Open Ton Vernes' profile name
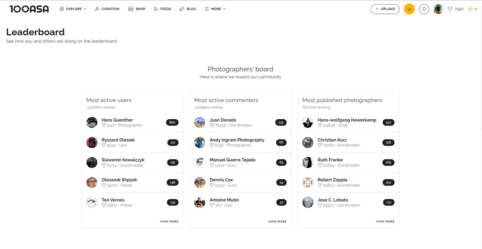Viewport: 482px width, 249px height. coord(113,200)
